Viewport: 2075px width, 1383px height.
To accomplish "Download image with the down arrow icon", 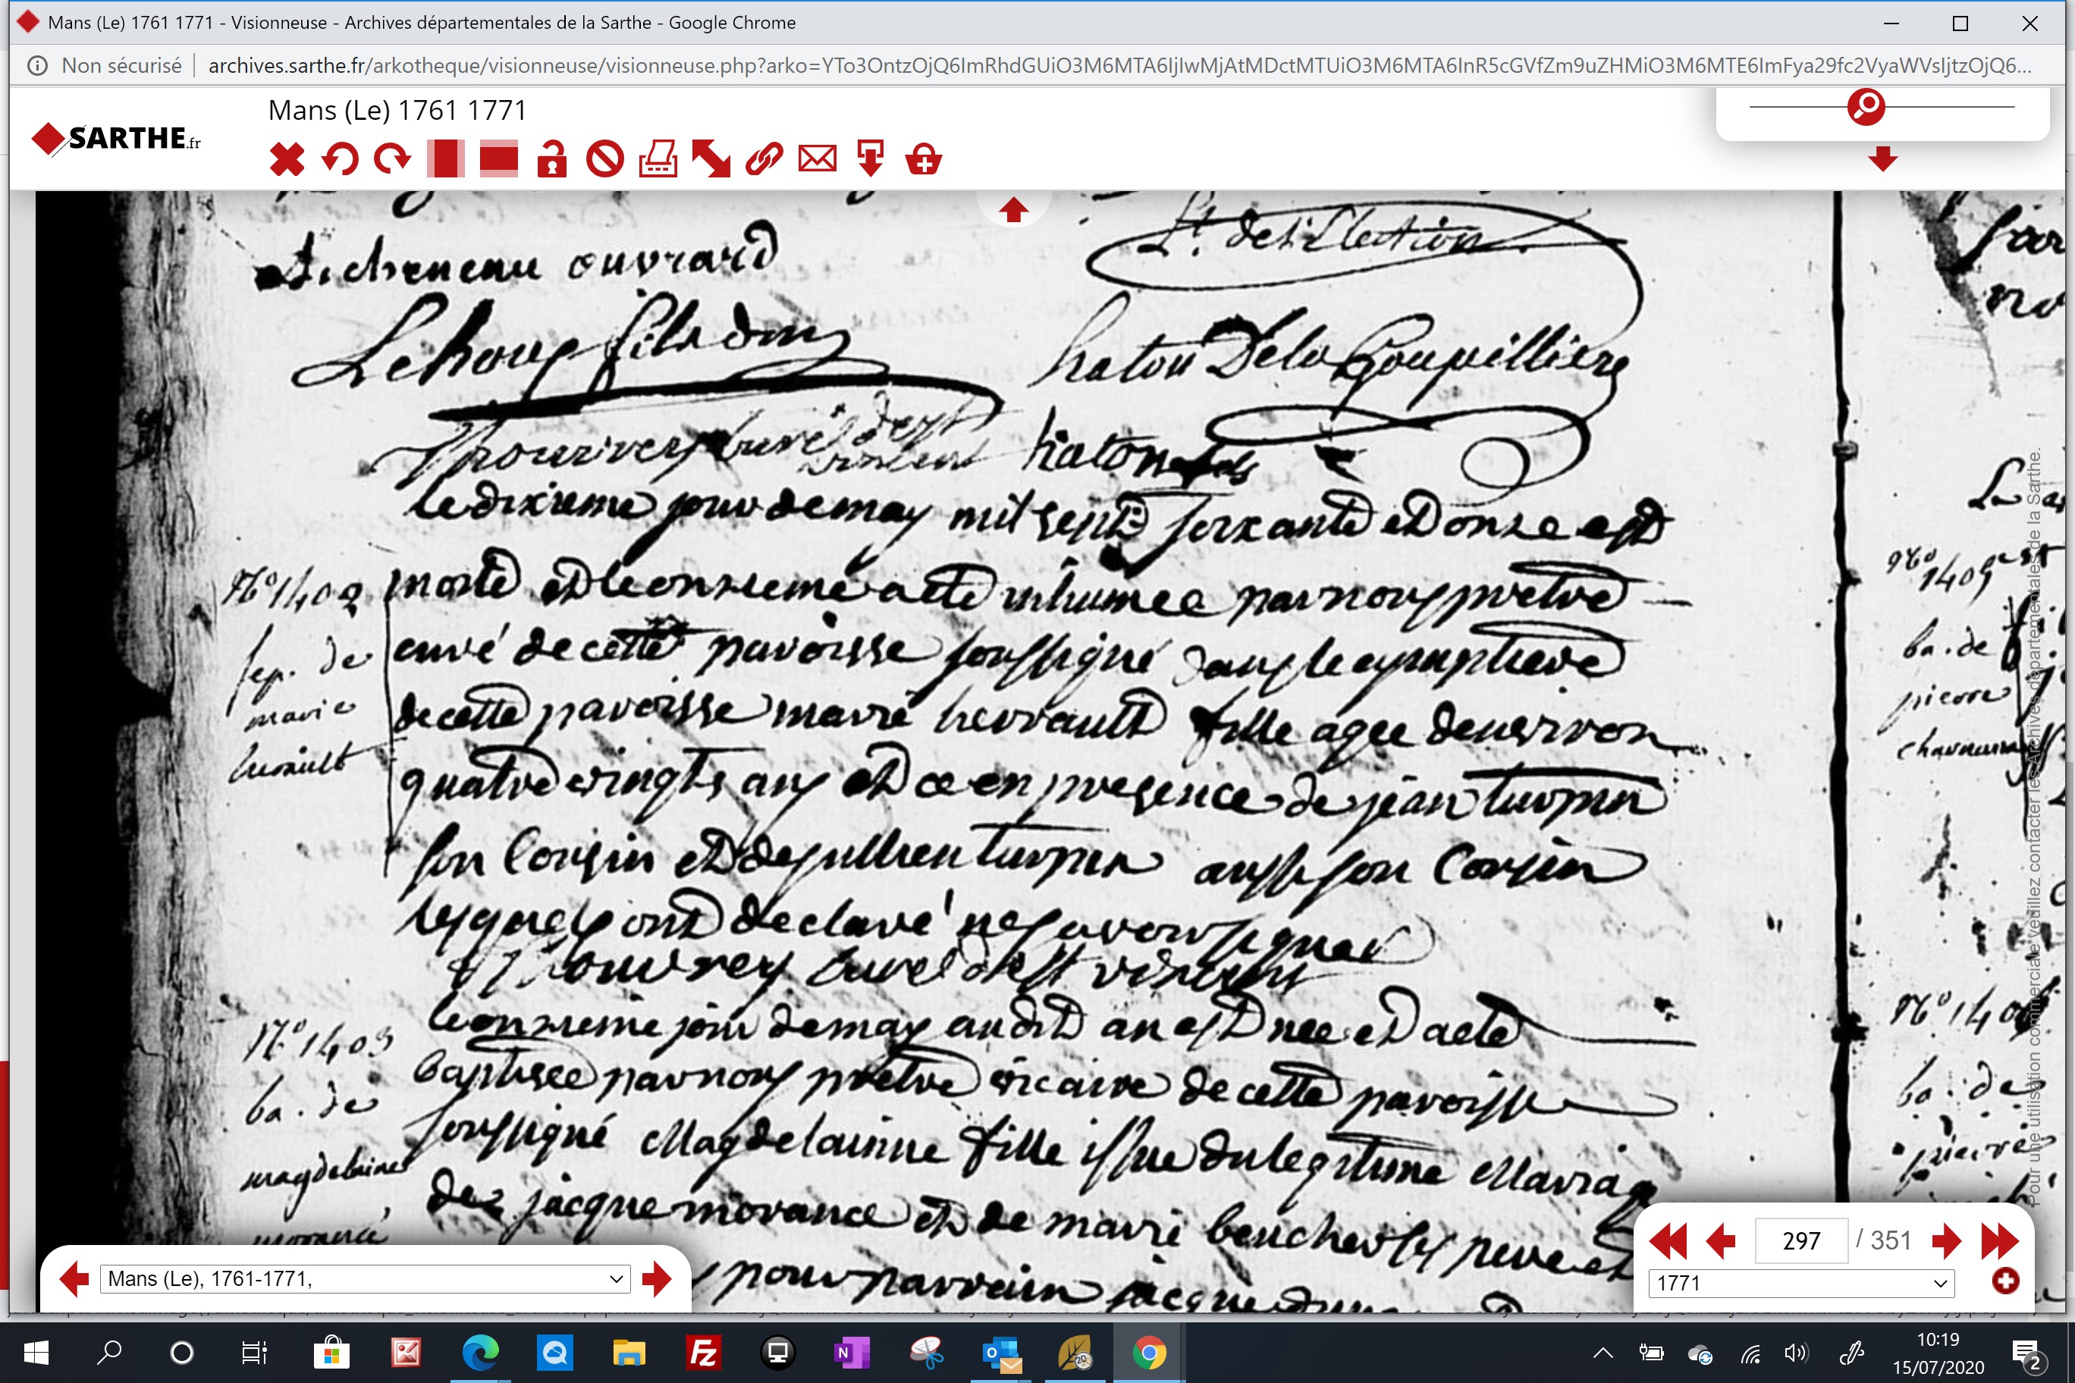I will pyautogui.click(x=870, y=160).
